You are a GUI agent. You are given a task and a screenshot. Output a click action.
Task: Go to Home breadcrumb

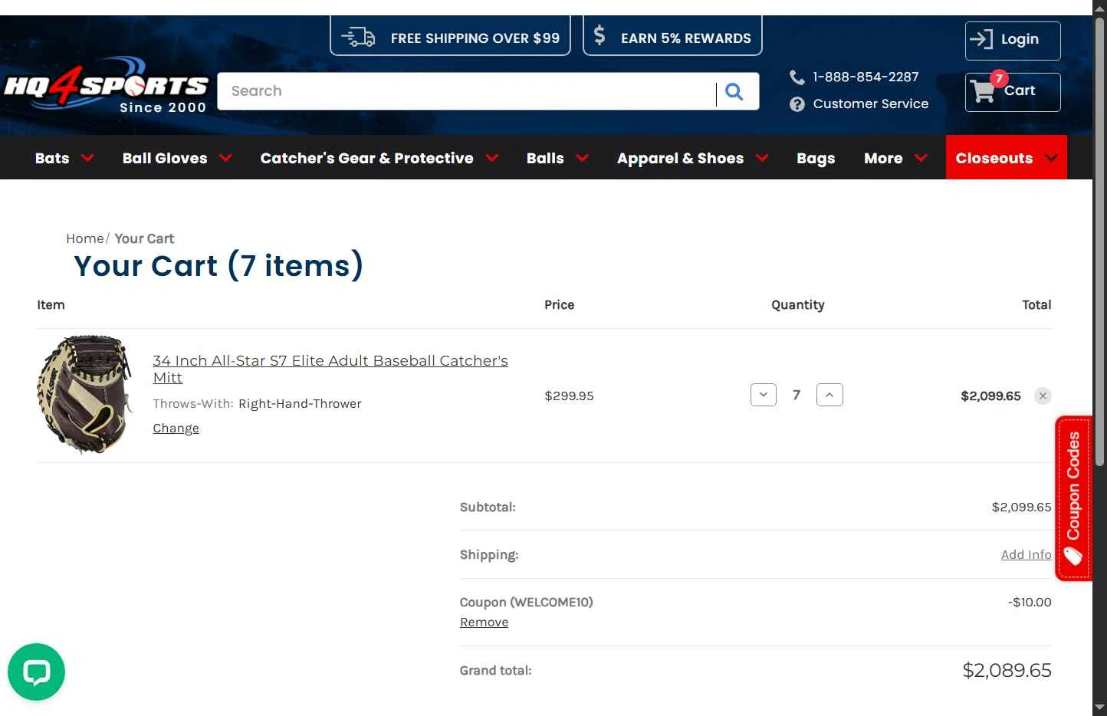[84, 238]
